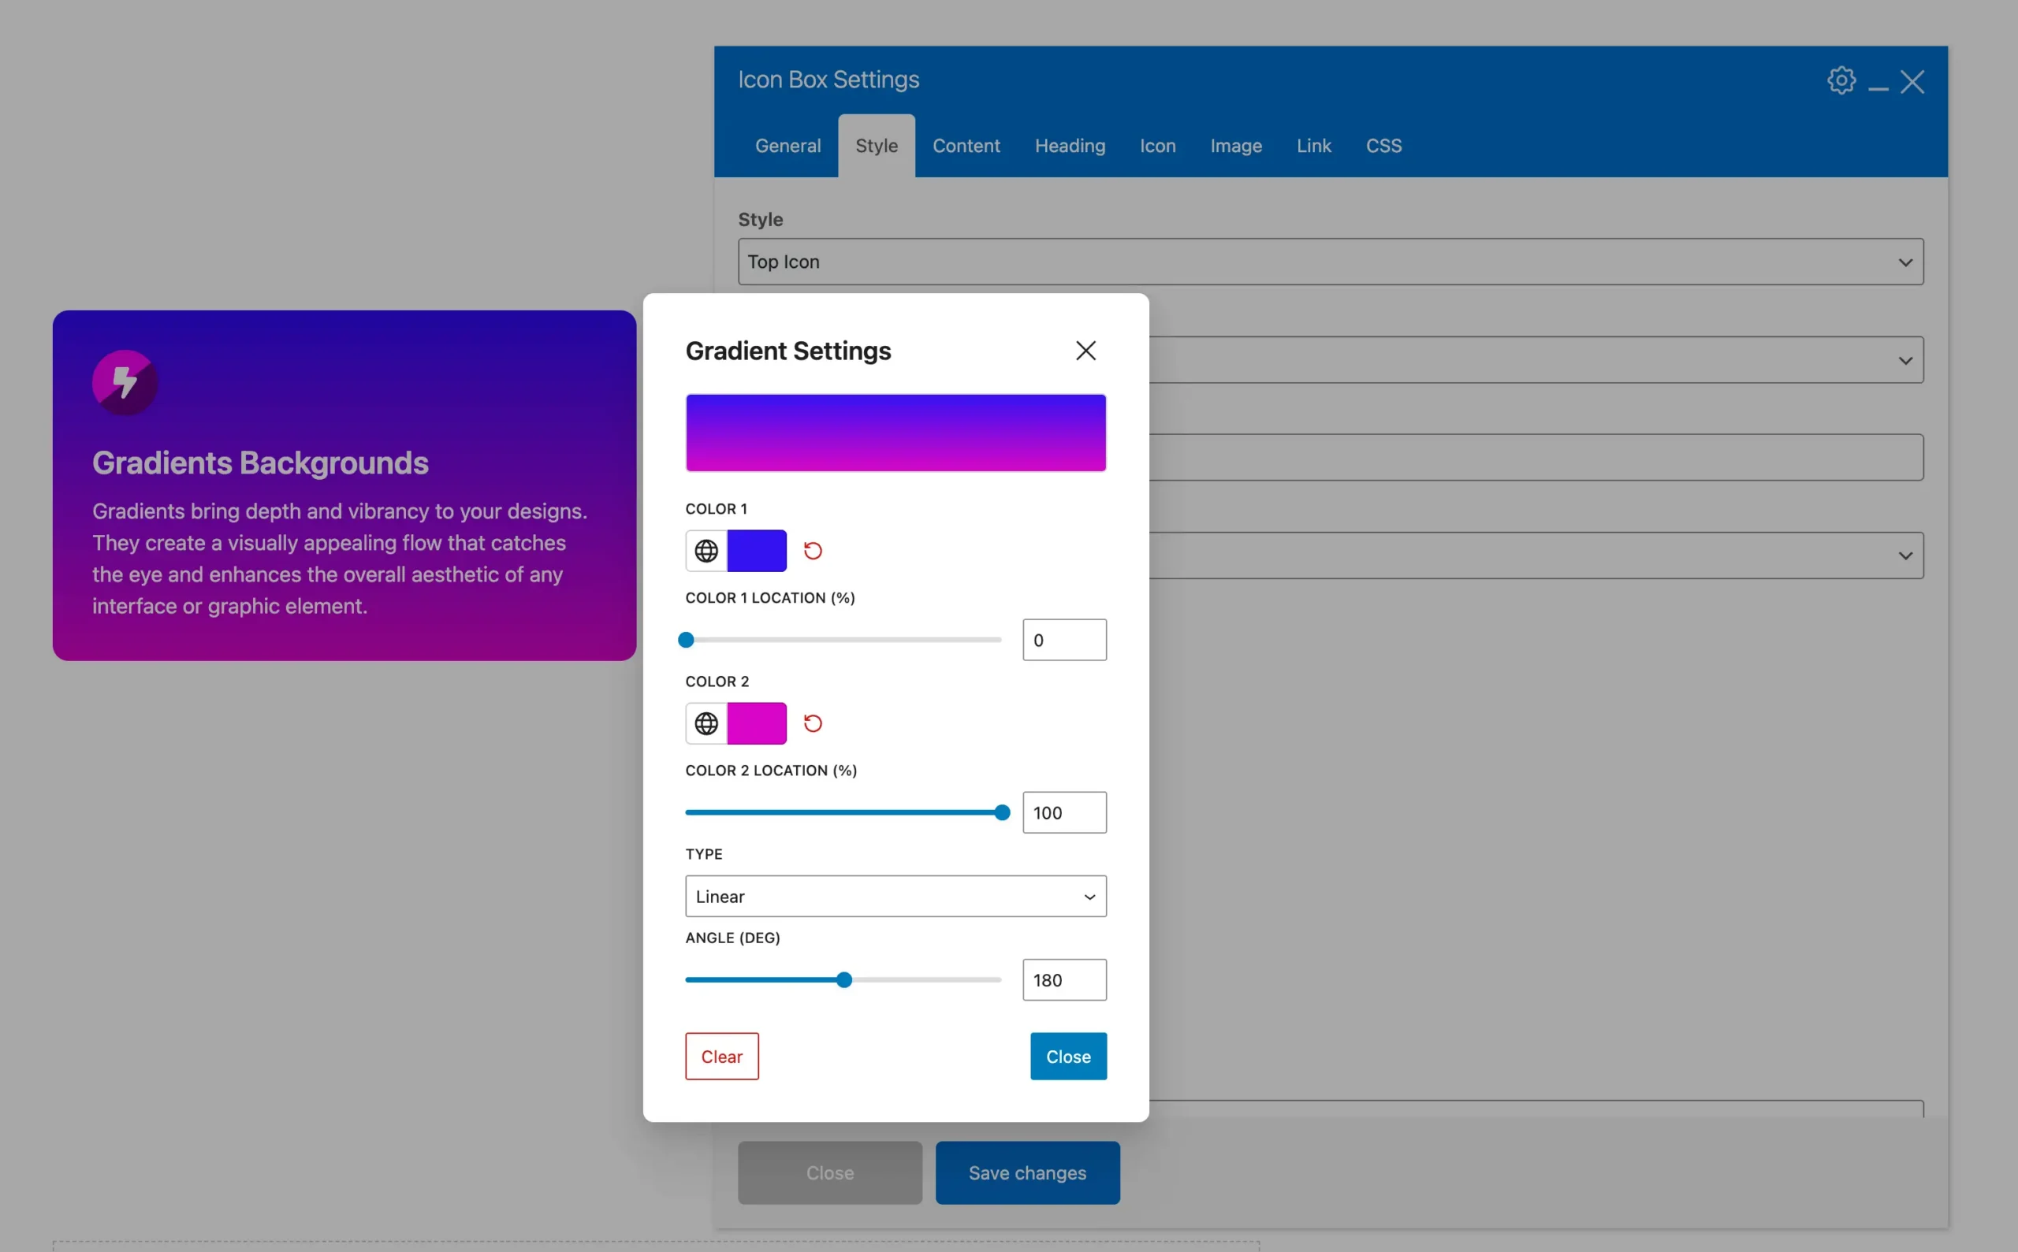Minimize the Icon Box Settings panel
Viewport: 2018px width, 1252px height.
[x=1878, y=83]
